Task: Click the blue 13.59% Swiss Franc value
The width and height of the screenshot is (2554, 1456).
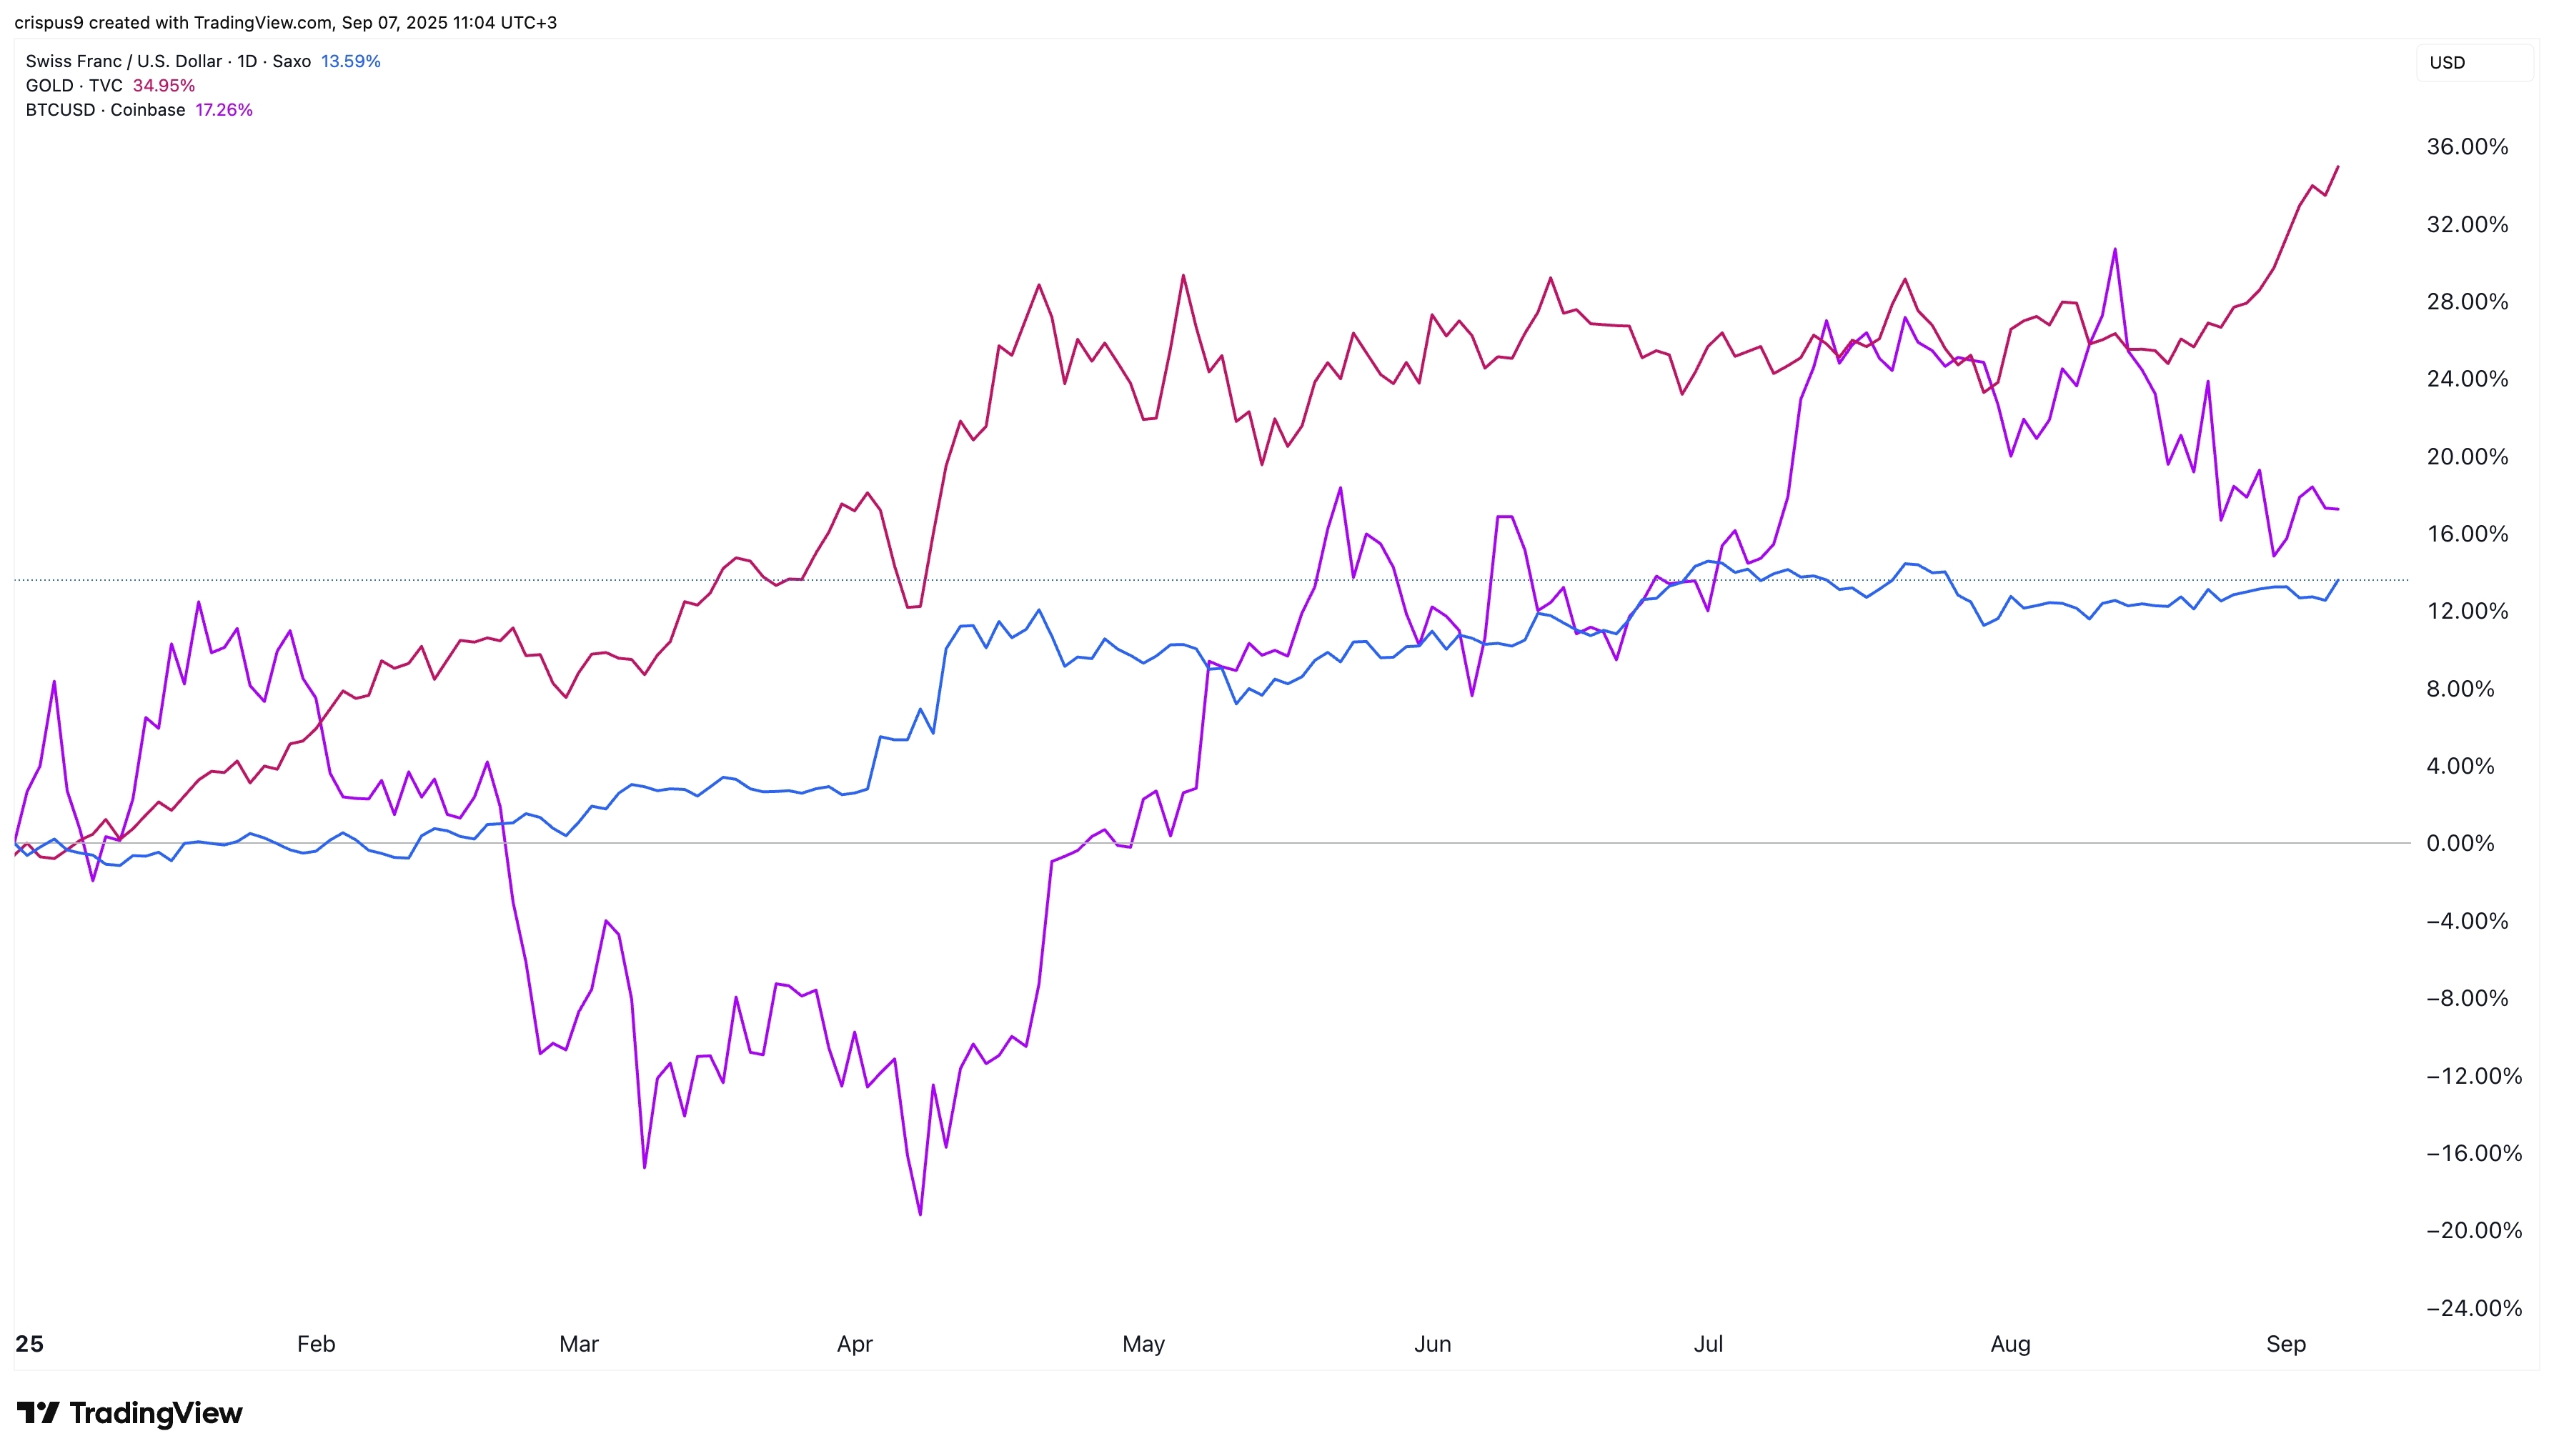Action: (350, 61)
